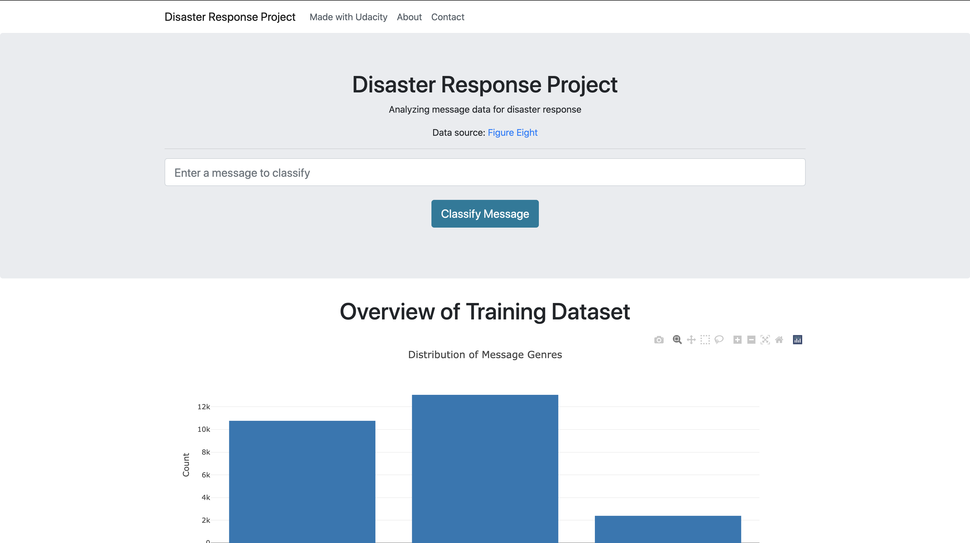Open Plotly via the chart logo icon
Screen dimensions: 970x543
(798, 339)
